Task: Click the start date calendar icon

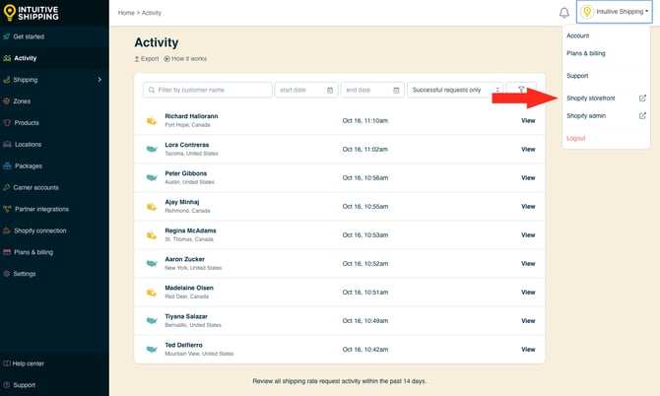Action: pos(330,90)
